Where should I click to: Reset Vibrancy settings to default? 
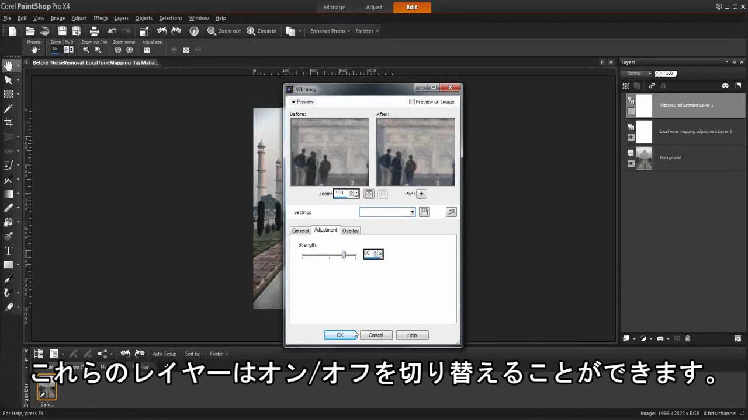point(451,212)
